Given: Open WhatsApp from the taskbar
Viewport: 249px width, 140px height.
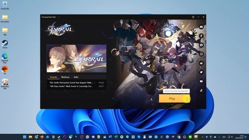Looking at the screenshot, I should [x=88, y=137].
